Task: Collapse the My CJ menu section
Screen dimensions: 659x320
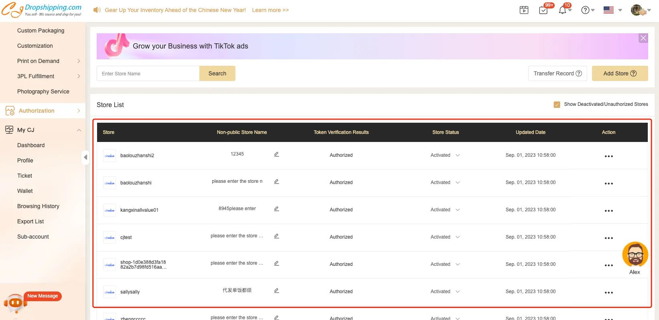Action: pyautogui.click(x=79, y=130)
